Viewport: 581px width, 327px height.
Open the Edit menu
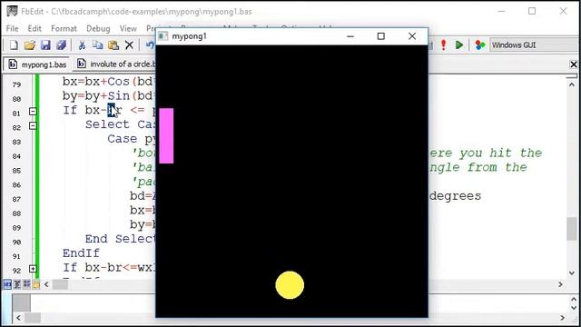[34, 28]
